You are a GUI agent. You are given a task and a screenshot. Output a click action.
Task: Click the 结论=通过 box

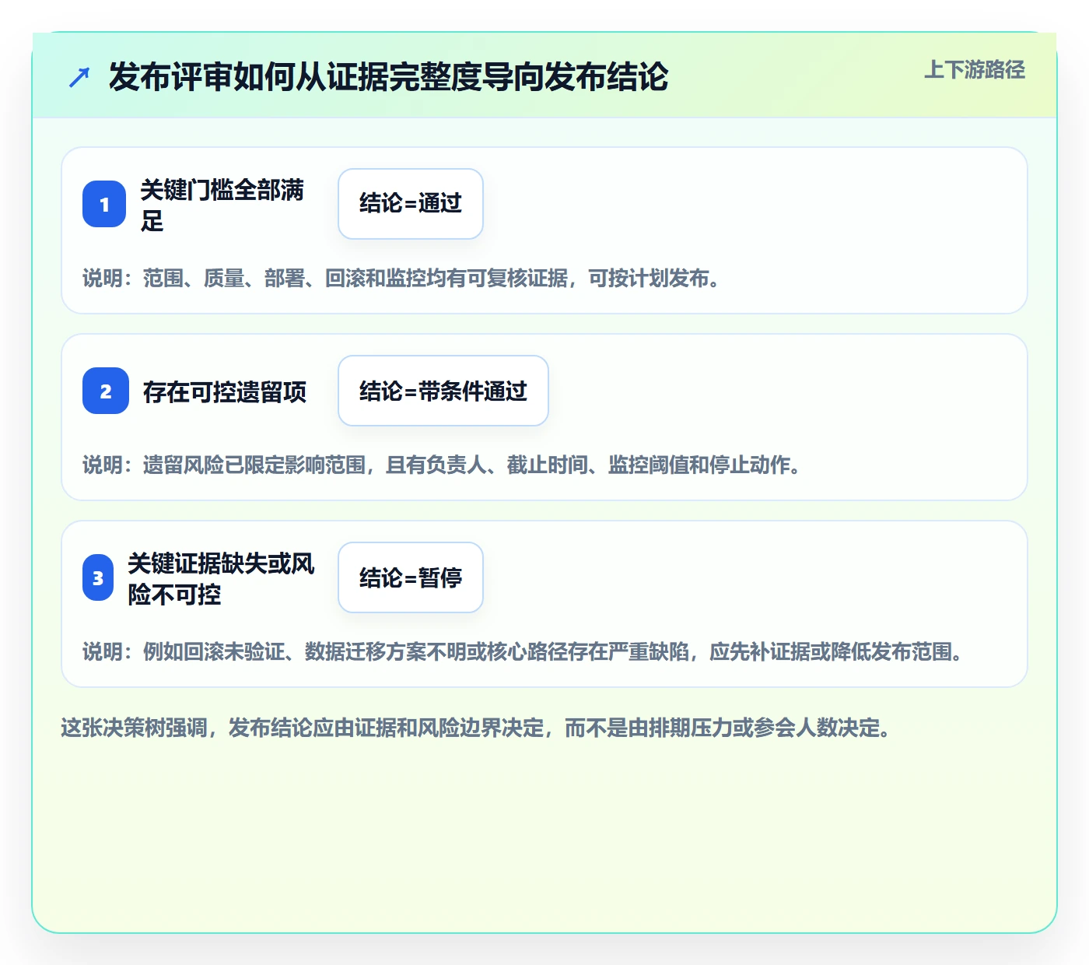click(411, 204)
